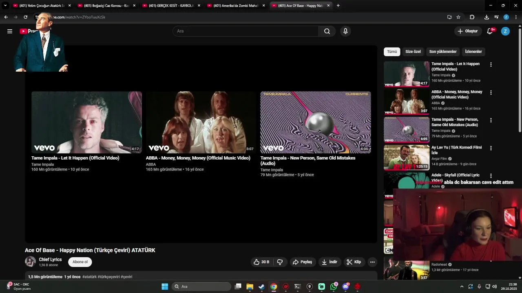The image size is (522, 293).
Task: Select the İzlenenler filter chip
Action: [x=473, y=52]
